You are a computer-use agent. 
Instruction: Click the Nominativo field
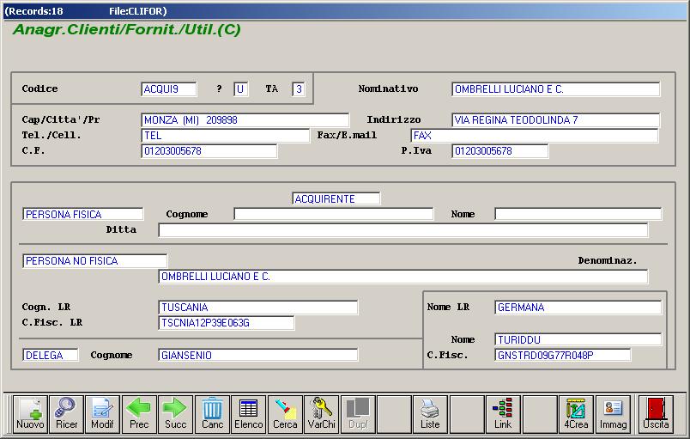[555, 89]
